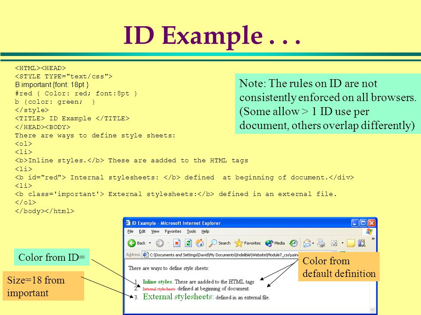The width and height of the screenshot is (421, 315).
Task: Open the Favorites menu
Action: pyautogui.click(x=173, y=231)
